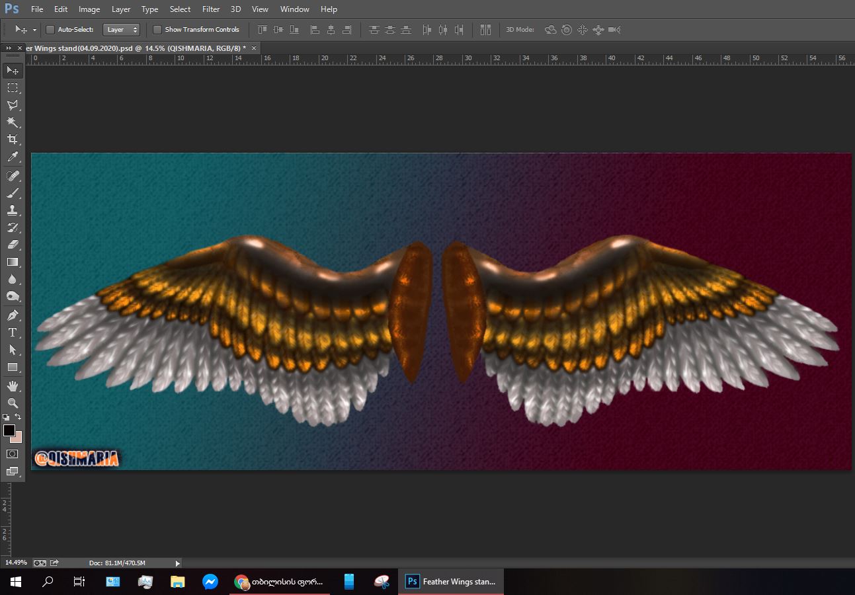
Task: Open Chrome from the Windows taskbar
Action: pyautogui.click(x=242, y=582)
